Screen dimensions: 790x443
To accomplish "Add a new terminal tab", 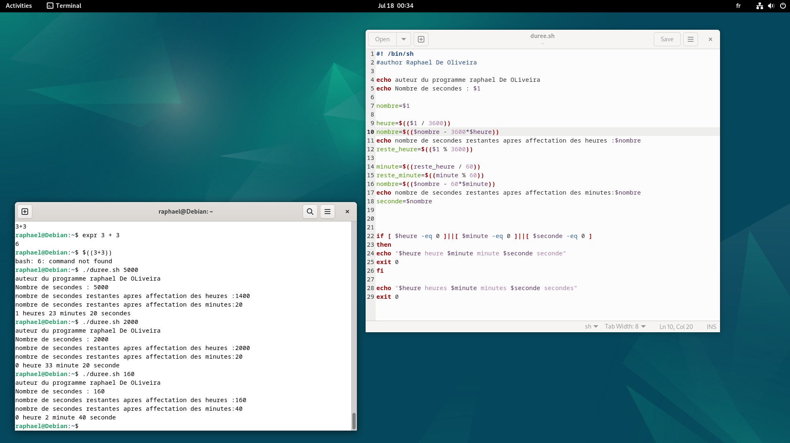I will (x=25, y=212).
